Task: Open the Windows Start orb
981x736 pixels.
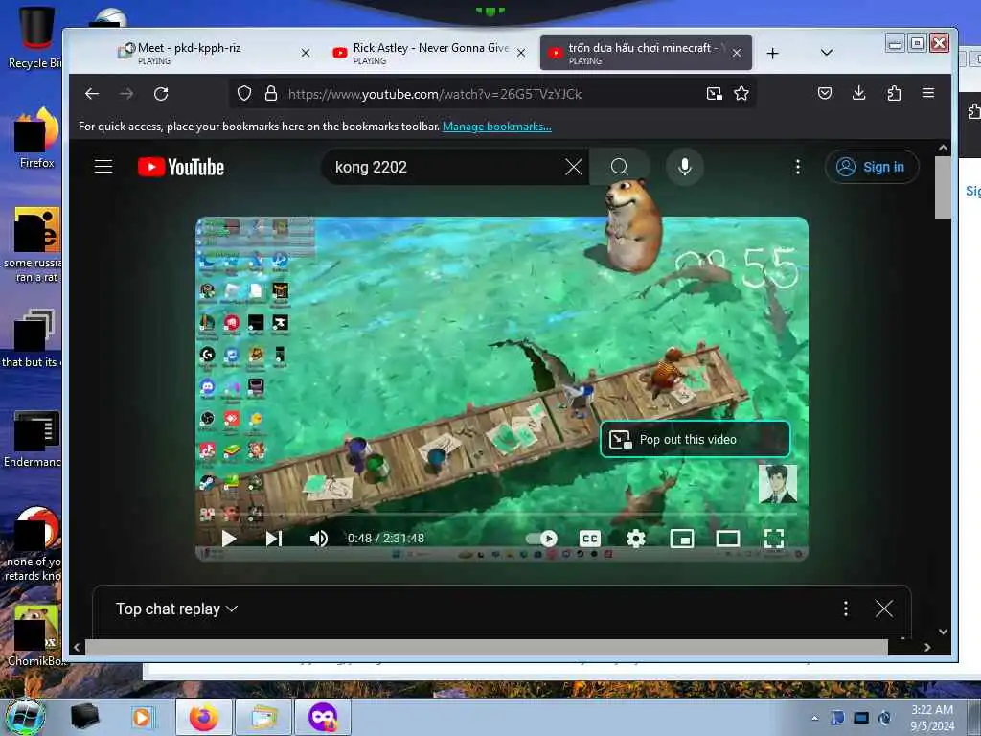Action: pyautogui.click(x=25, y=716)
